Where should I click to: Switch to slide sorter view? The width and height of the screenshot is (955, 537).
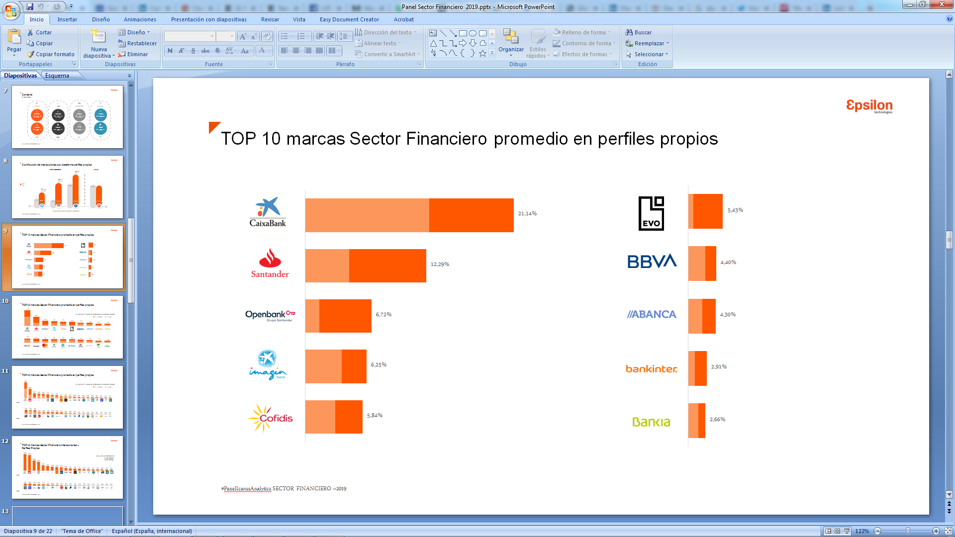click(x=838, y=531)
